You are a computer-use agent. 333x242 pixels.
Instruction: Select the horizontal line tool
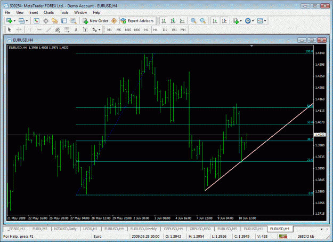tap(39, 30)
